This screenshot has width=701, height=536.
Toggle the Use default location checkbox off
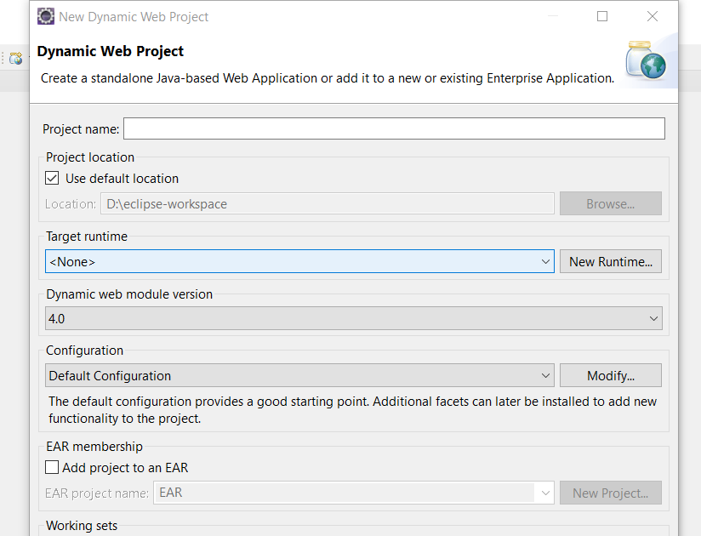click(52, 179)
